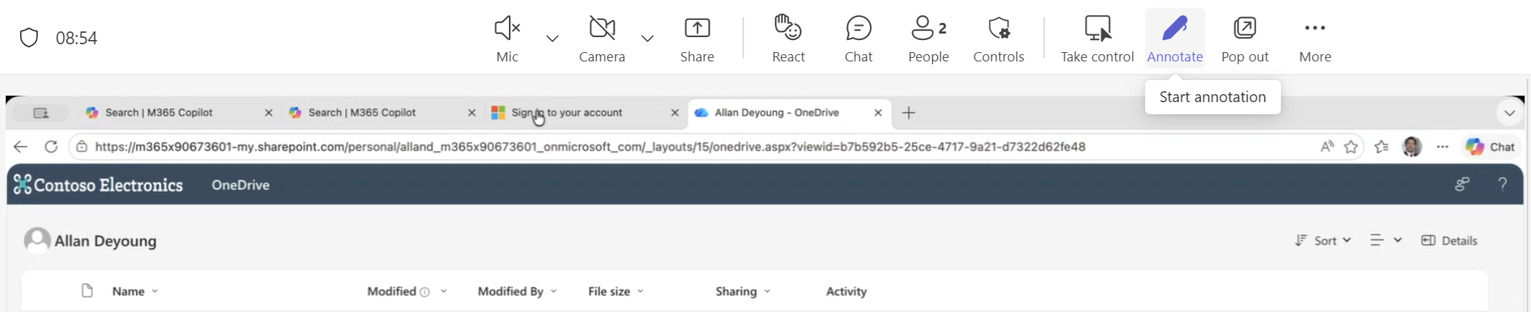
Task: Unmute the Mic in Teams toolbar
Action: (507, 39)
